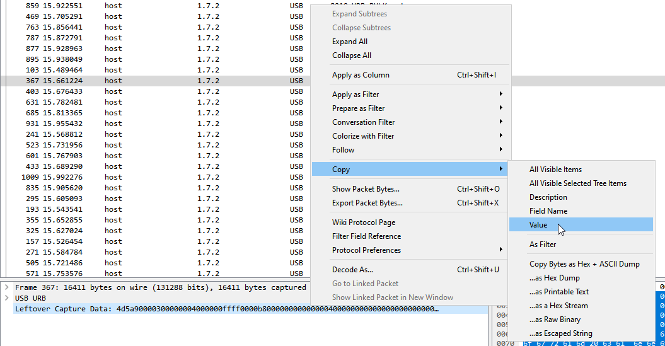The image size is (665, 346).
Task: Copy bytes as a Hex Stream
Action: tap(558, 306)
